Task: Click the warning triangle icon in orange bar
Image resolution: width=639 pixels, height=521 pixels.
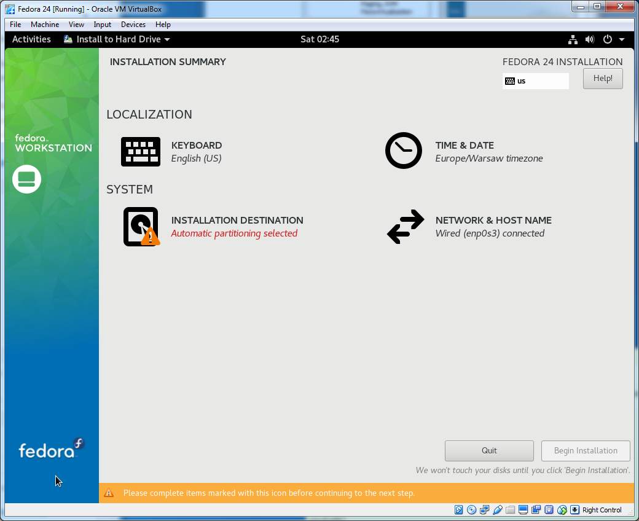Action: [x=109, y=493]
